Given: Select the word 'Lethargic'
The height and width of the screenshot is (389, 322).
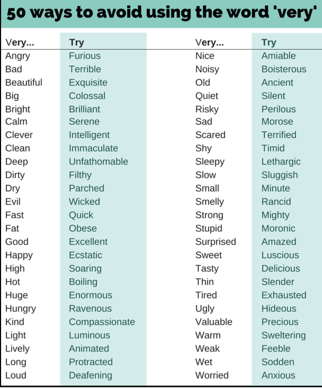Looking at the screenshot, I should pos(281,162).
